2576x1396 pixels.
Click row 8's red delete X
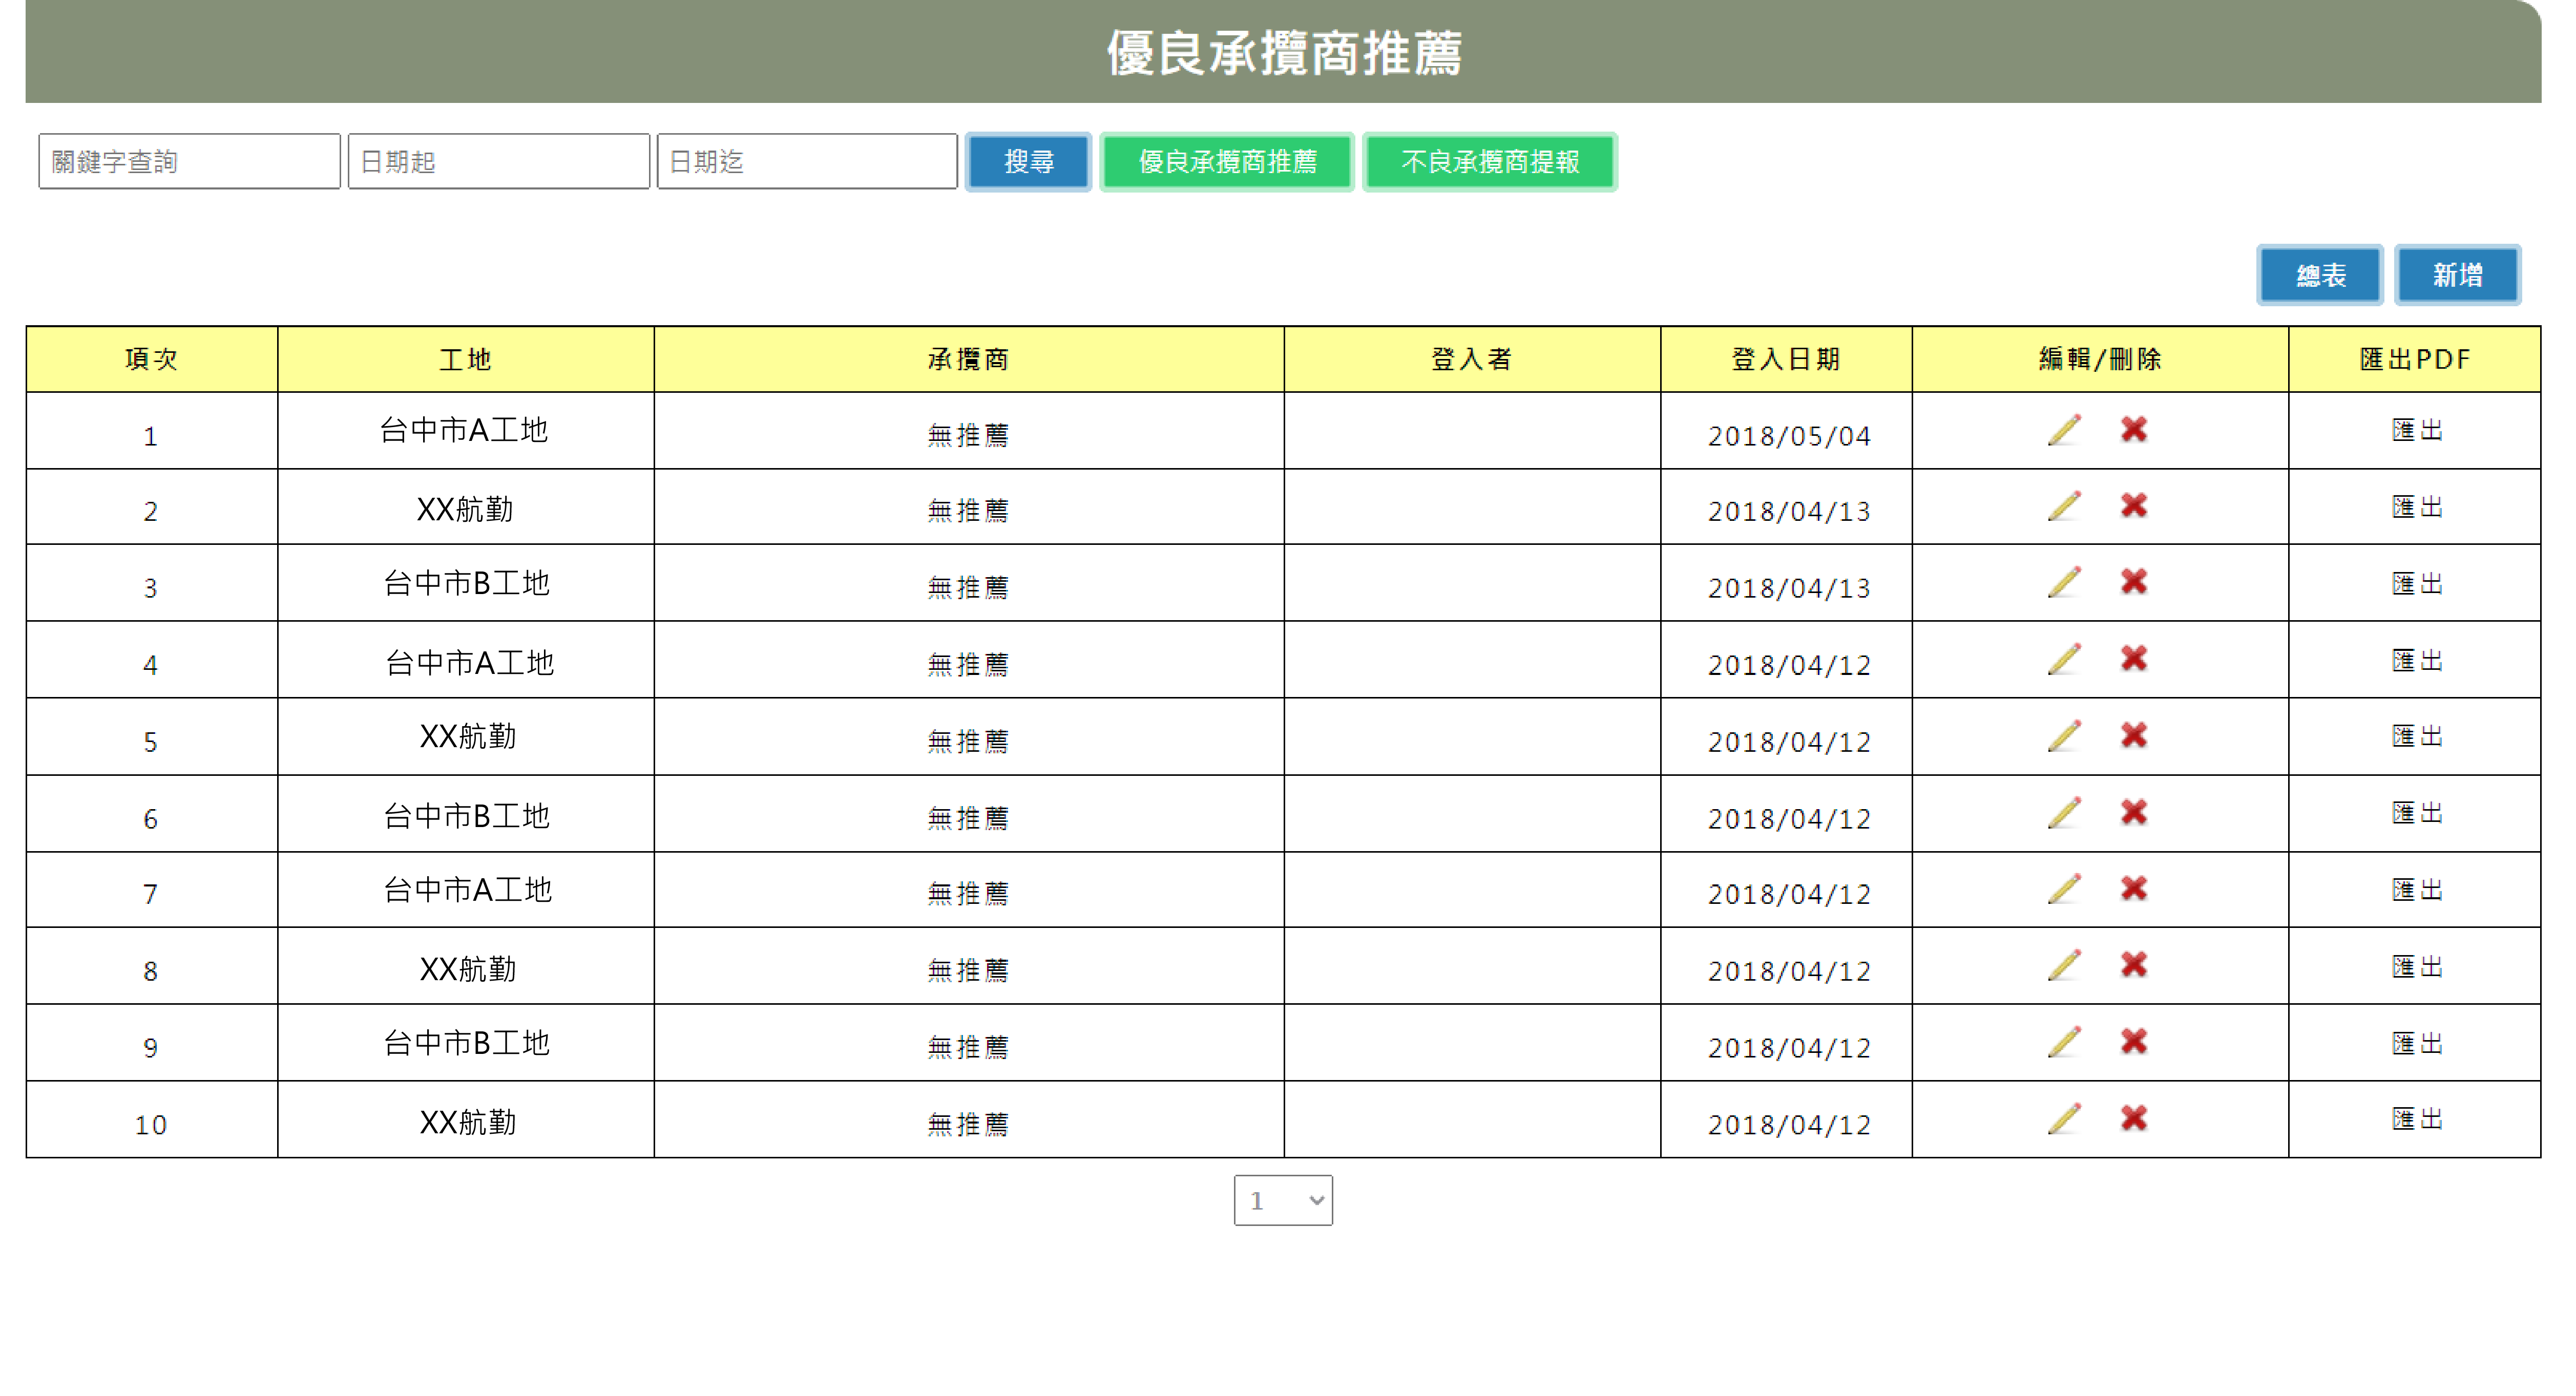[2133, 965]
